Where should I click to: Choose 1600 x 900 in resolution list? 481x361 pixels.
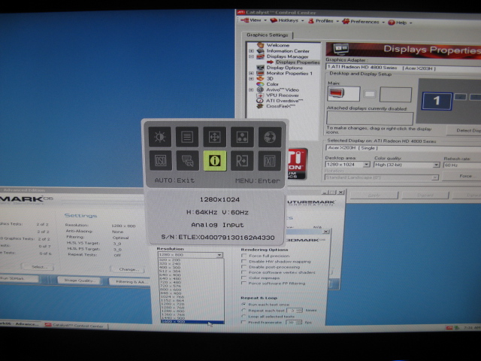click(x=192, y=321)
